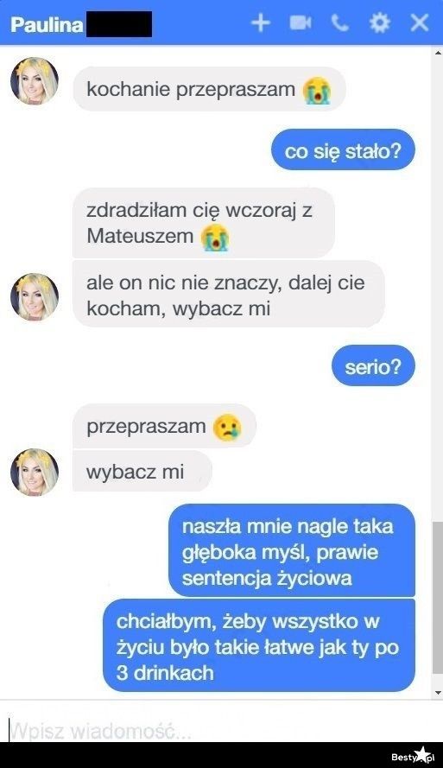Click avatar beside 'wybacz mi' message

pyautogui.click(x=35, y=473)
